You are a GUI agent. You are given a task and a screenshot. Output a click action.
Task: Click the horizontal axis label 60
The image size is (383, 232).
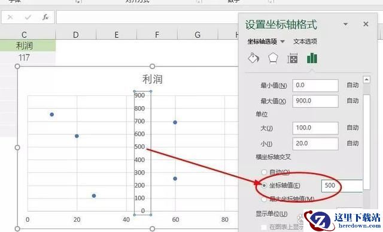pos(175,220)
